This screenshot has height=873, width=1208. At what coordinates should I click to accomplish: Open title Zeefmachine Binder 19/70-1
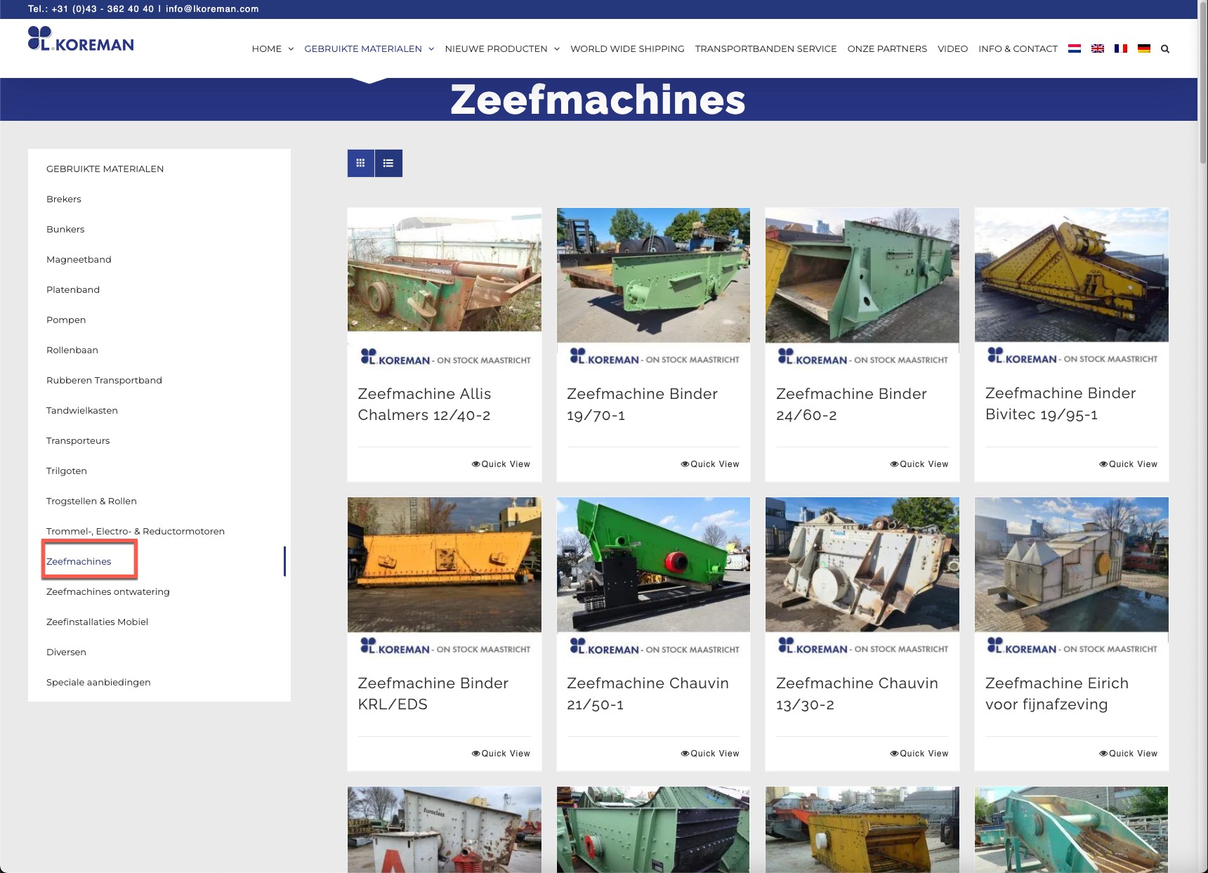tap(642, 405)
